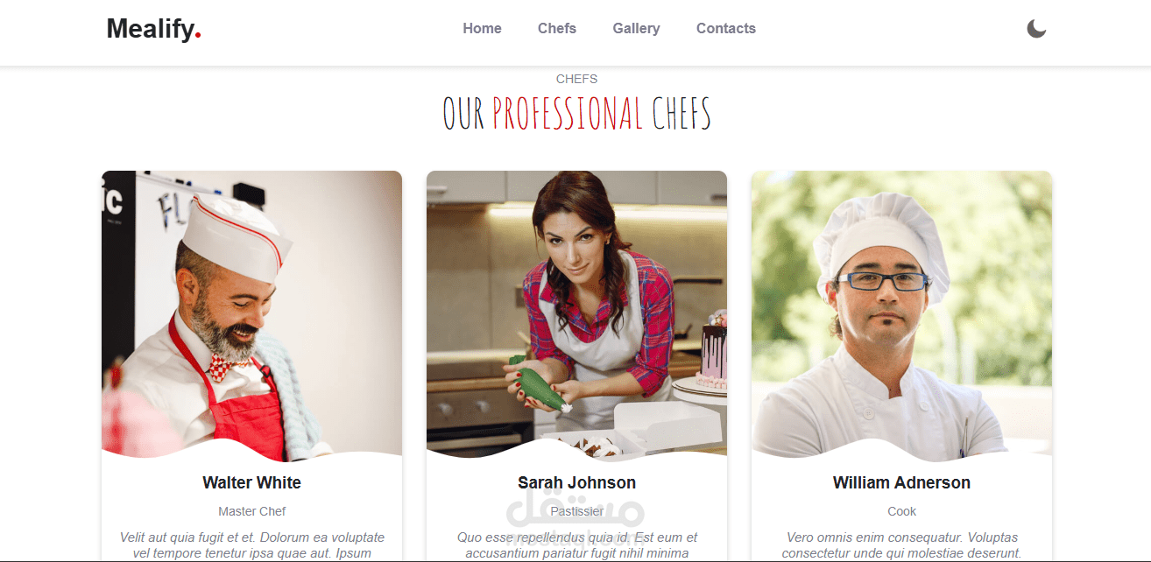
Task: Select Walter White's chef photo
Action: (252, 315)
